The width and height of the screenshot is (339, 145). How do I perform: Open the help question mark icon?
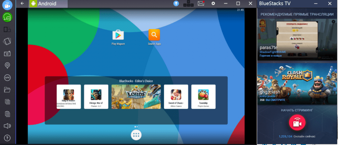(x=7, y=138)
